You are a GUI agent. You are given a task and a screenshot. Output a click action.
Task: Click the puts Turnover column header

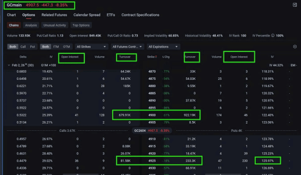pos(190,57)
